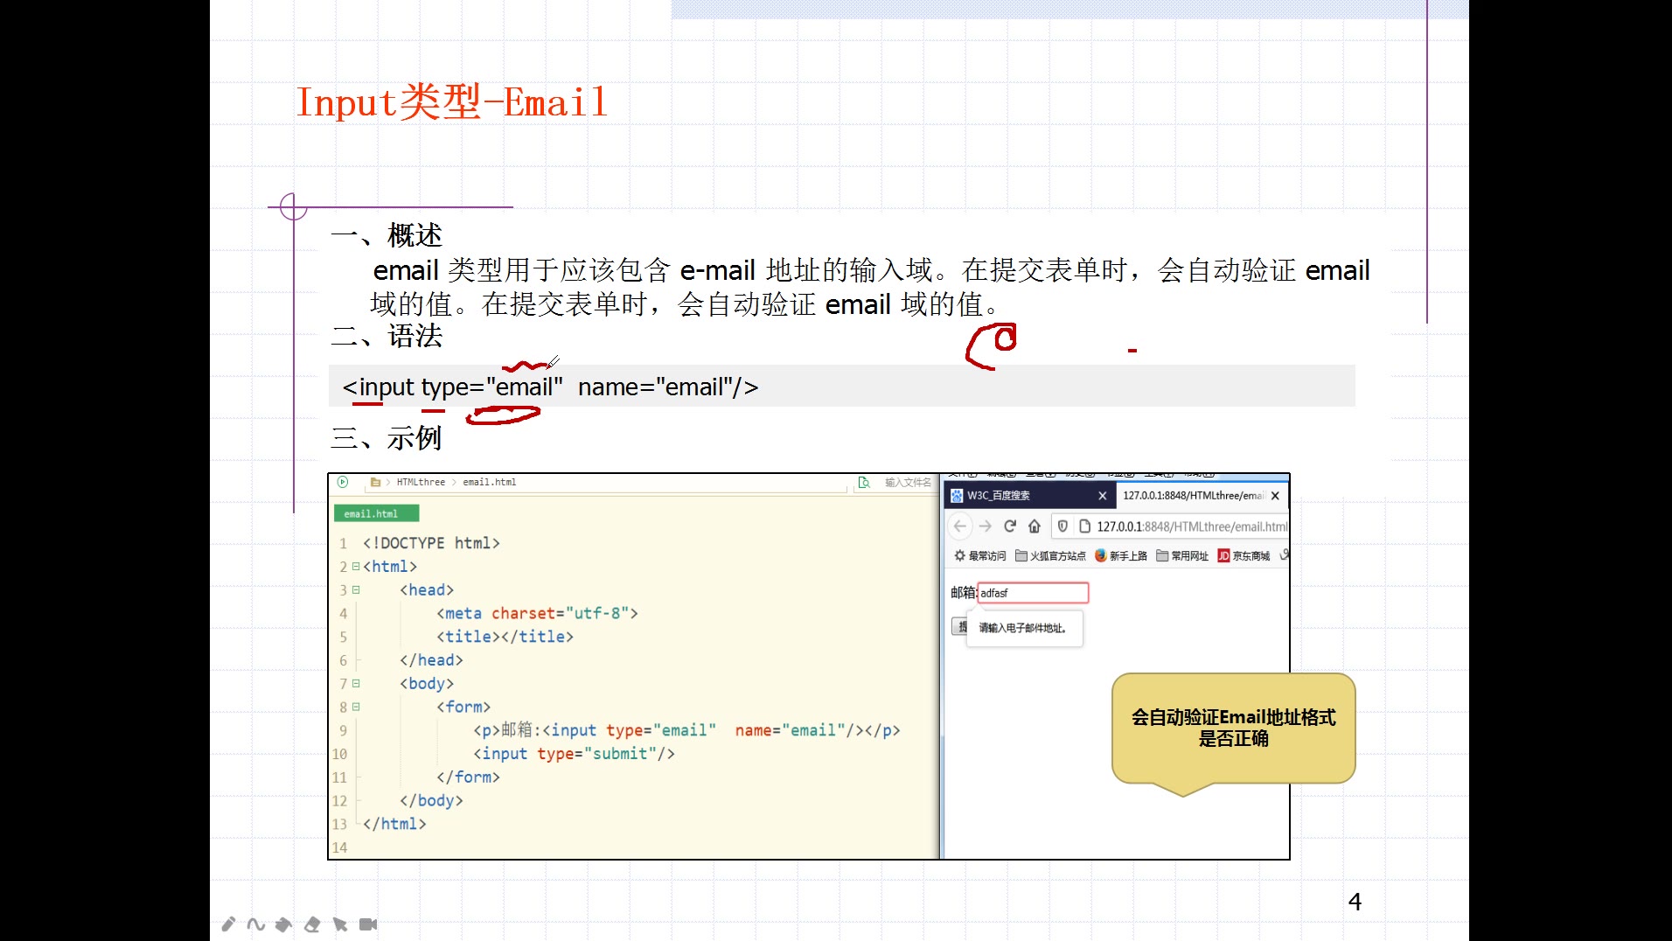Click the submit button under the email field
The image size is (1672, 941).
[x=959, y=626]
